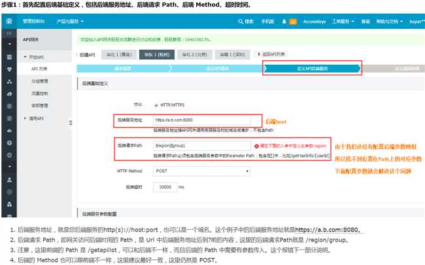The height and width of the screenshot is (265, 425).
Task: Open the user account sidebar icon
Action: click(x=9, y=179)
